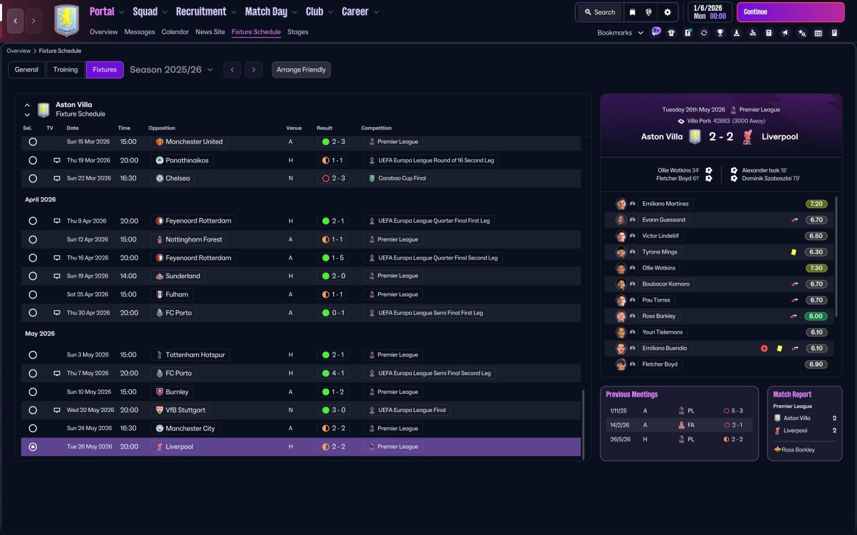Click the TV icon on Panathinaikos row
The width and height of the screenshot is (857, 535).
(57, 160)
